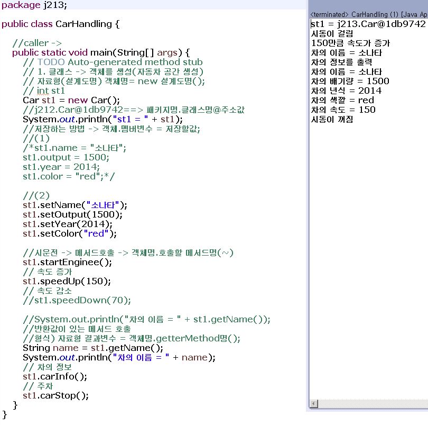This screenshot has width=428, height=425.
Task: Click the '//반환값이 있는 메서드 호출' comment
Action: point(77,329)
